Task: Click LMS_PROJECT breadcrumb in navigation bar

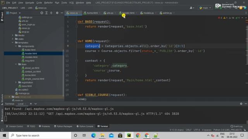Action: tap(10, 8)
